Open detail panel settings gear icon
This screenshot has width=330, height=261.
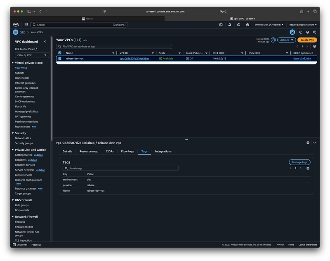308,142
